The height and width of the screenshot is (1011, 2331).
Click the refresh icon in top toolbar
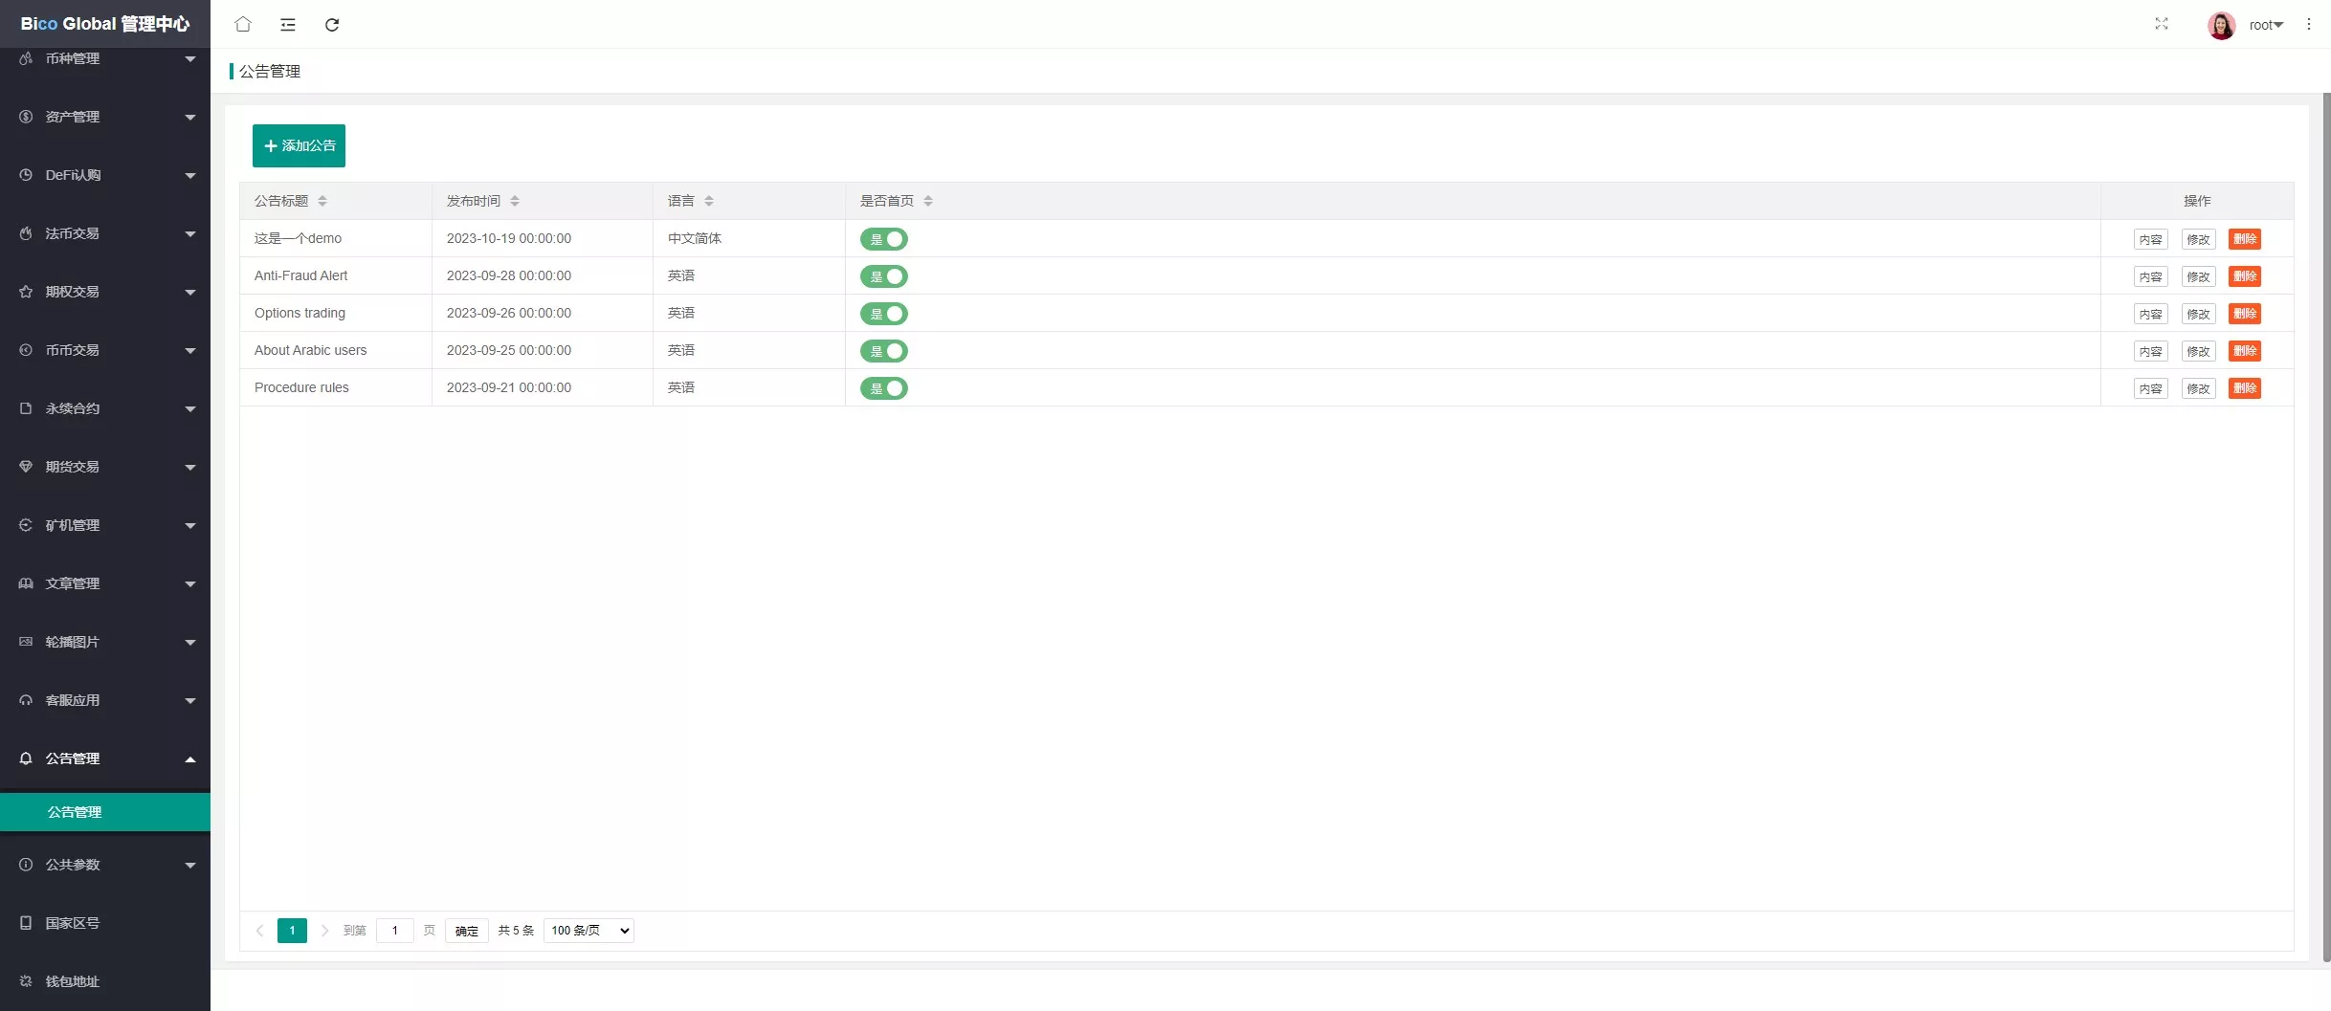point(332,24)
